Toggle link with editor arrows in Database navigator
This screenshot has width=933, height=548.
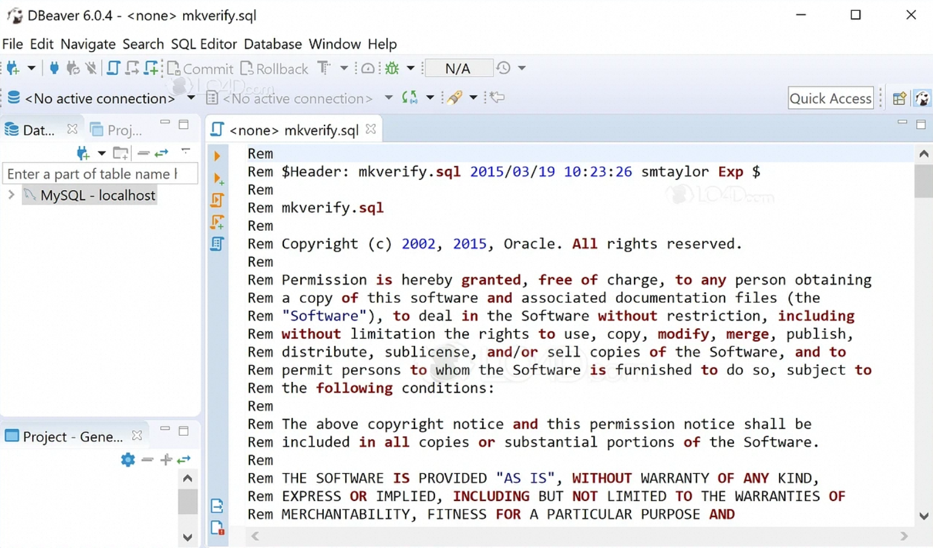click(161, 153)
